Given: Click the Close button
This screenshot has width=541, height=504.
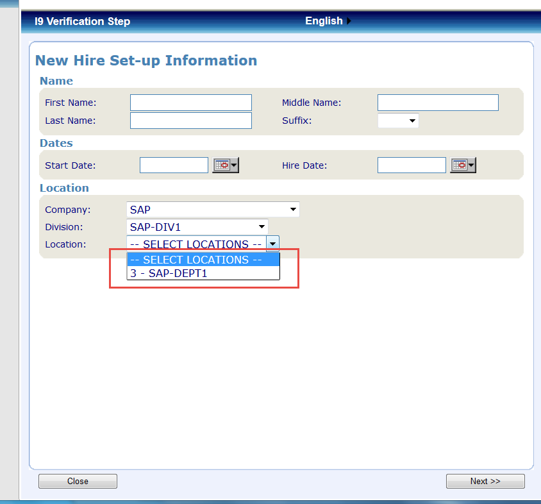Looking at the screenshot, I should pyautogui.click(x=78, y=481).
